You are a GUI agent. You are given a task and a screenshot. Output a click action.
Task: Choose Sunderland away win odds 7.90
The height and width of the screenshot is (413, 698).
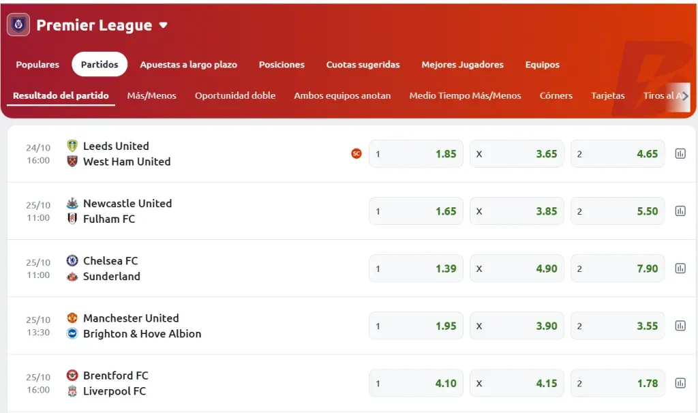[618, 269]
